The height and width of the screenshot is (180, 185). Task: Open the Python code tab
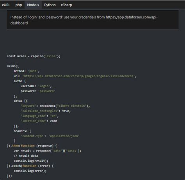(50, 5)
